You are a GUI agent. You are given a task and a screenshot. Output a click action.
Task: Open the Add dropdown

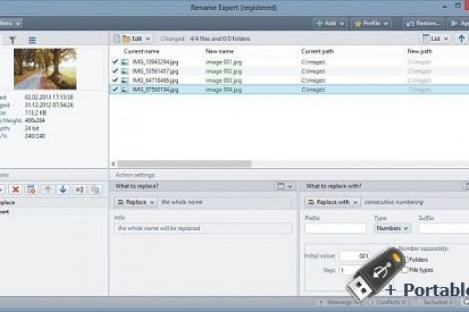(330, 23)
